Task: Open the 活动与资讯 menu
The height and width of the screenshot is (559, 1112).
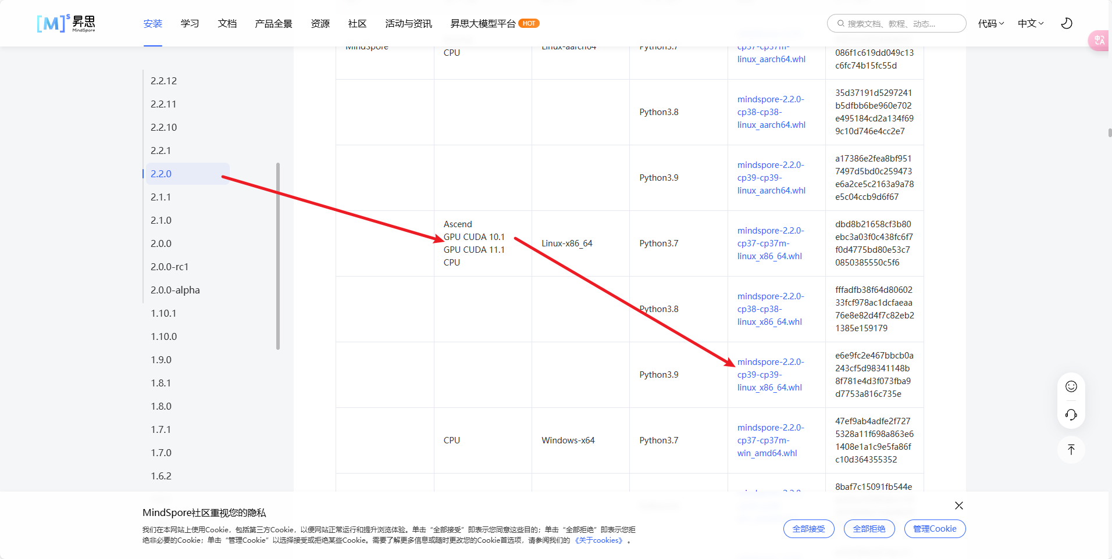Action: click(408, 24)
